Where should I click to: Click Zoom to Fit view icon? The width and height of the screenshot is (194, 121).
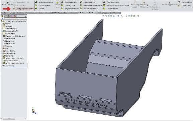[104, 16]
